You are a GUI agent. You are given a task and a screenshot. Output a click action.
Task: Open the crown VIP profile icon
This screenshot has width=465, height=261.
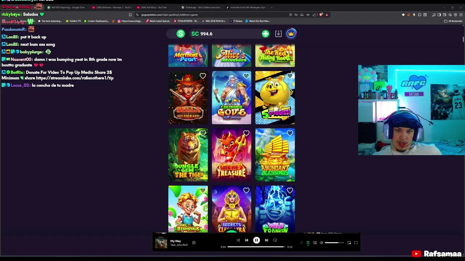coord(291,34)
